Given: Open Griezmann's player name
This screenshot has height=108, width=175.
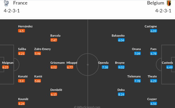Looking at the screenshot, I should coord(58,63).
